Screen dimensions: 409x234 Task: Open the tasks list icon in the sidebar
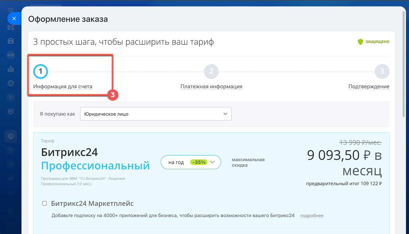click(x=11, y=27)
